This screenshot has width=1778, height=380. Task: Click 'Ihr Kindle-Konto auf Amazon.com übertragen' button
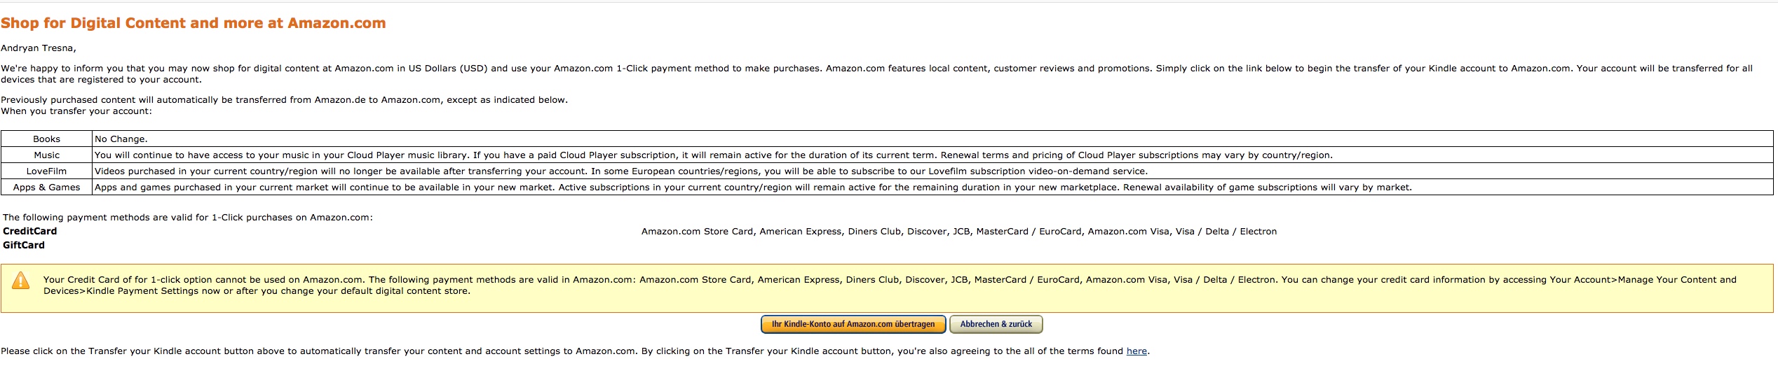[x=853, y=324]
